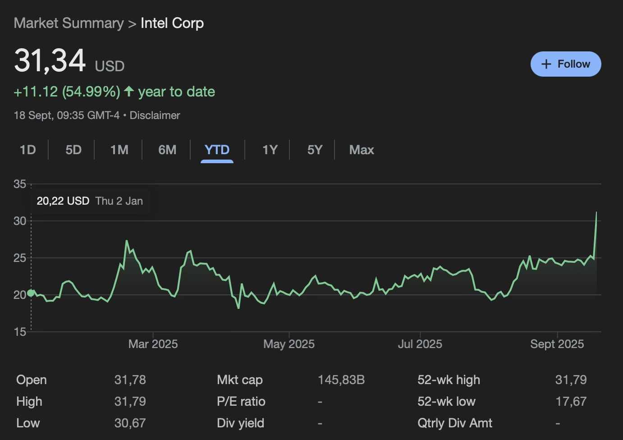The image size is (623, 440).
Task: Show the 5Y chart range
Action: [315, 150]
